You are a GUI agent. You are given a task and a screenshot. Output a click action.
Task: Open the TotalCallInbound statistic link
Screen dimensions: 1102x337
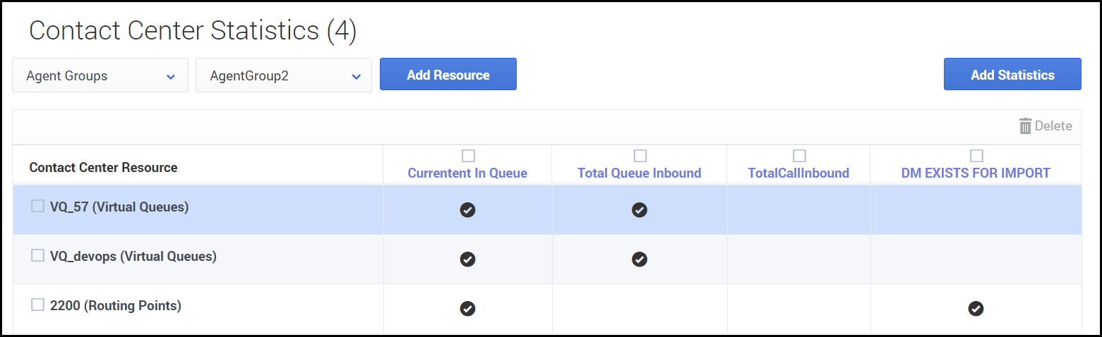pyautogui.click(x=798, y=173)
